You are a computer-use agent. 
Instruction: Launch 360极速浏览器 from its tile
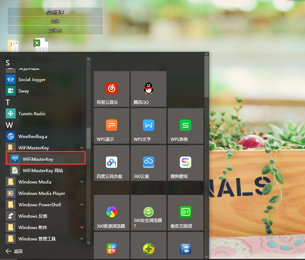112,212
